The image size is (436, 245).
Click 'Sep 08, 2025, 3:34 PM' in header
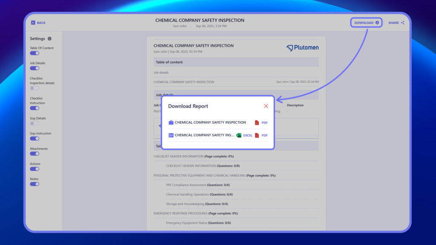click(x=211, y=26)
